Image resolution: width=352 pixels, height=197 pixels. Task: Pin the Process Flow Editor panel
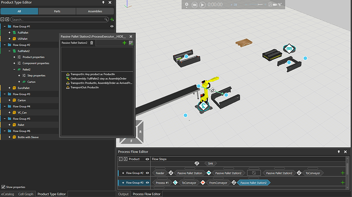point(339,152)
